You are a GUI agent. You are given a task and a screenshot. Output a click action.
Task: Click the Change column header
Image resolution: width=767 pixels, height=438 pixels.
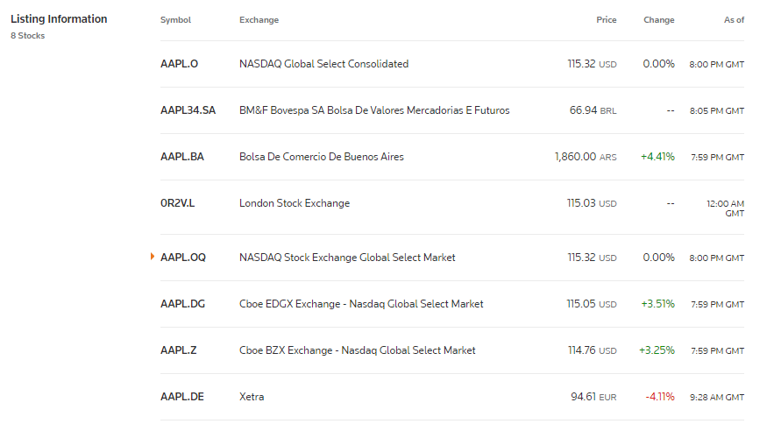coord(659,20)
